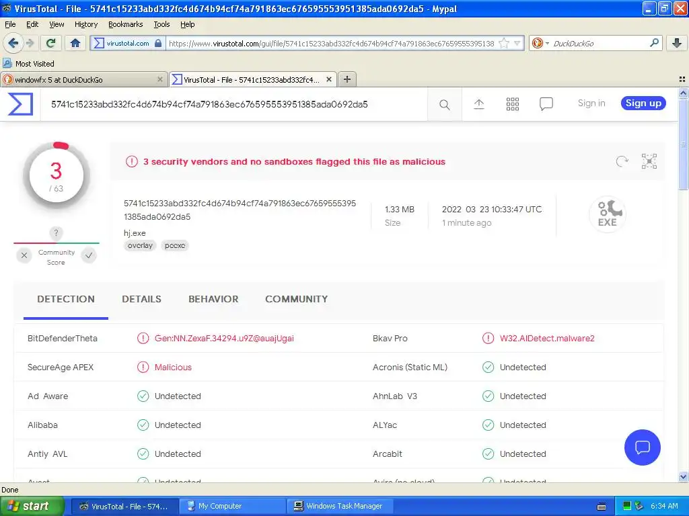689x516 pixels.
Task: Open the Help menu
Action: pyautogui.click(x=187, y=24)
